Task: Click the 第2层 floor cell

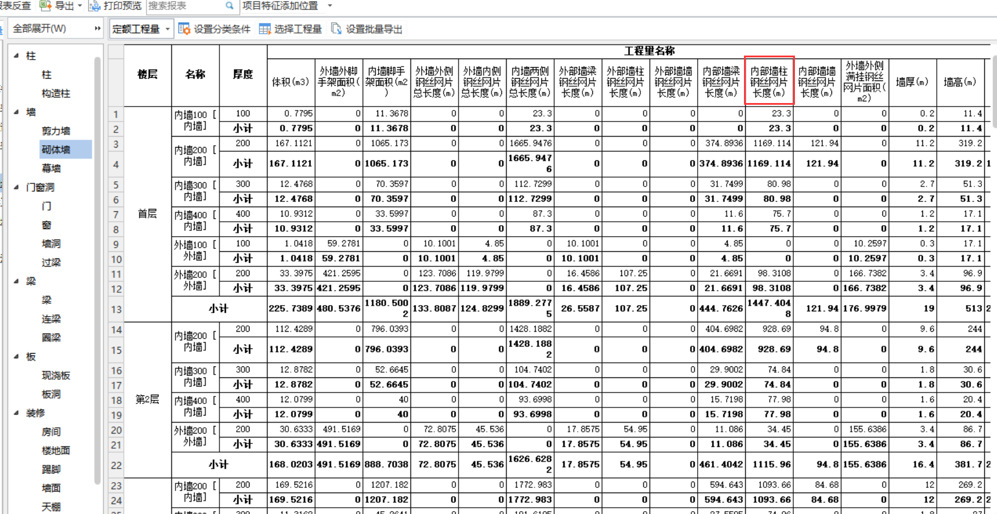Action: 148,399
